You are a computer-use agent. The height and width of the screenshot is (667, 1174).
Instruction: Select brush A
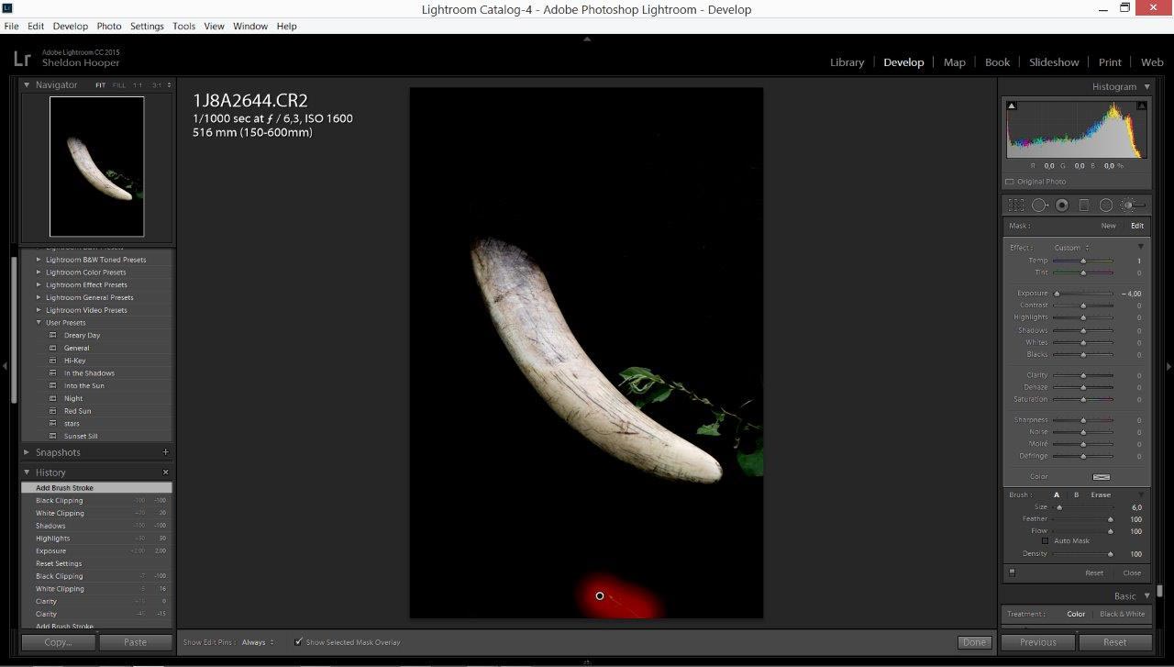pos(1057,495)
